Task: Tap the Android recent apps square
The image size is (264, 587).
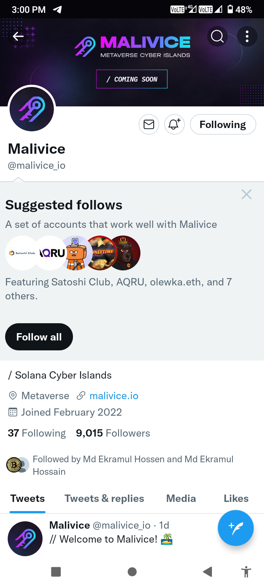Action: pyautogui.click(x=56, y=572)
